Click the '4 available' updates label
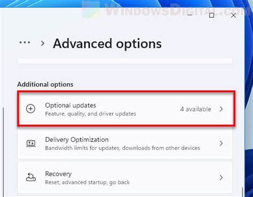The image size is (253, 197). pos(196,109)
